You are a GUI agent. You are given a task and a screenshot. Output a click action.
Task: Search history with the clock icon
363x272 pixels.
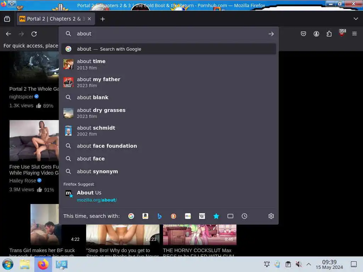pyautogui.click(x=245, y=216)
